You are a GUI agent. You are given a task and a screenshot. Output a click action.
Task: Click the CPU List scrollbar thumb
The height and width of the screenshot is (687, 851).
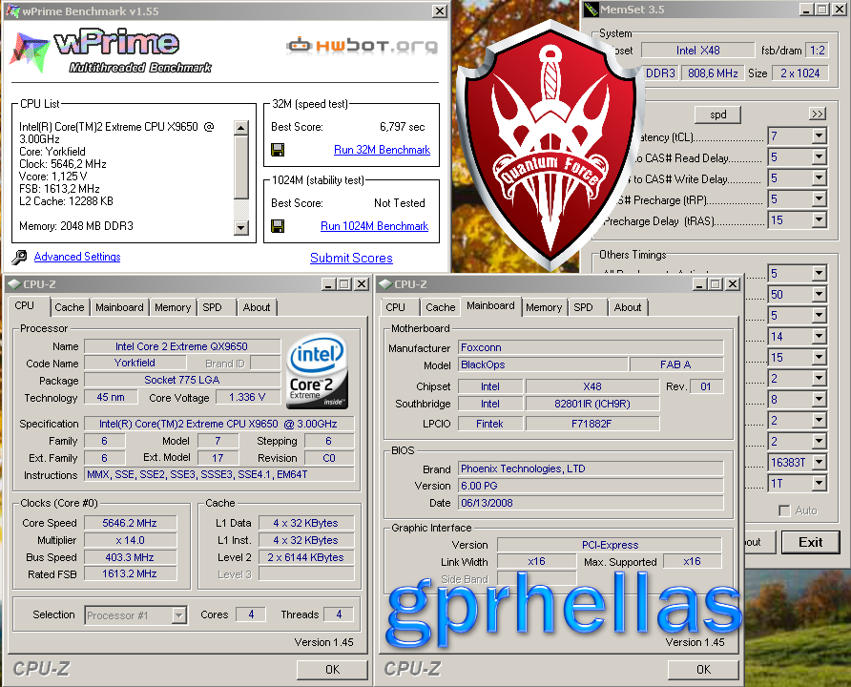pos(241,167)
